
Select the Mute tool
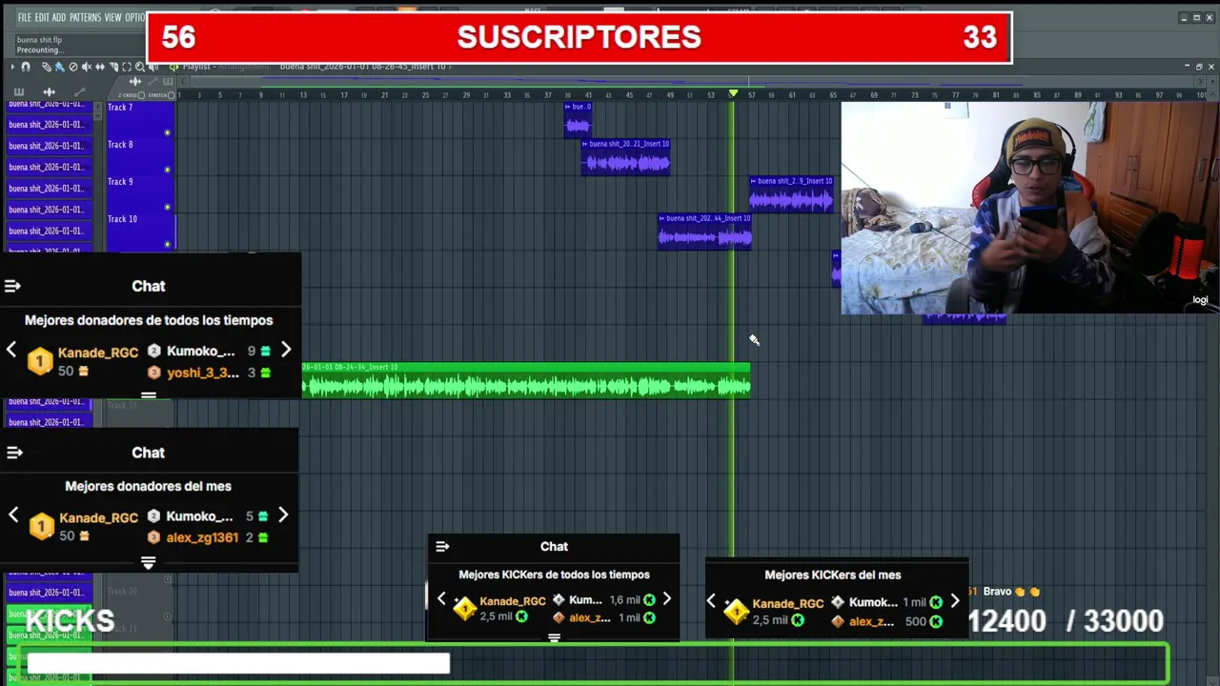click(x=87, y=67)
